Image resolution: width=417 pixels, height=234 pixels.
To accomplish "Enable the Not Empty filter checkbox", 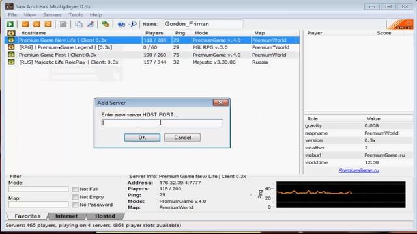I will (75, 197).
